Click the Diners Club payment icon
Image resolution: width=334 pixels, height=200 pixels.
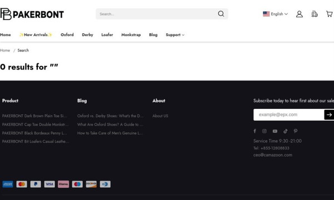(105, 184)
